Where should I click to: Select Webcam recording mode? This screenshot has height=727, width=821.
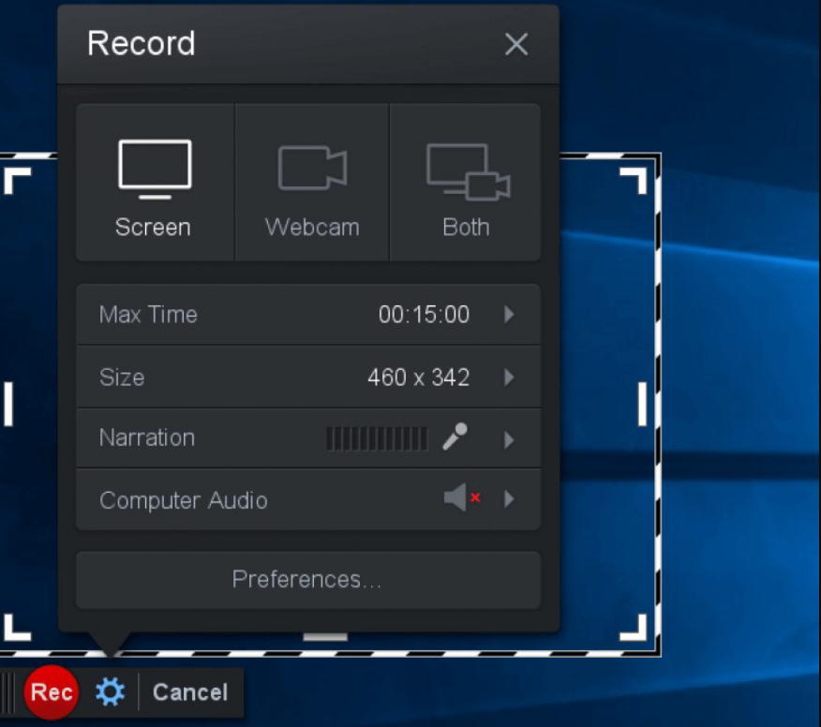312,182
